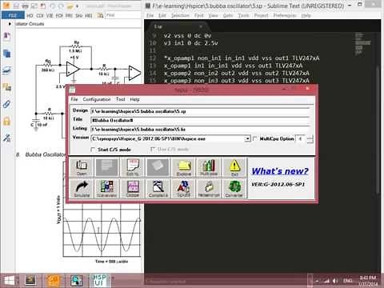Click the icon with red and blue letters
This screenshot has height=288, width=384.
[x=184, y=189]
